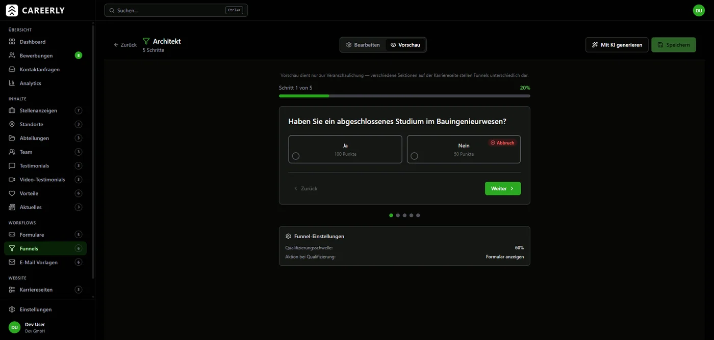Click the Careerly logo icon

(x=12, y=10)
